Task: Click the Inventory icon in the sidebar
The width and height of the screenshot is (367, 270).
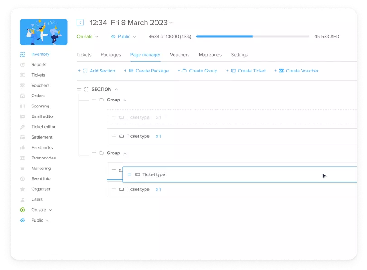Action: click(23, 54)
